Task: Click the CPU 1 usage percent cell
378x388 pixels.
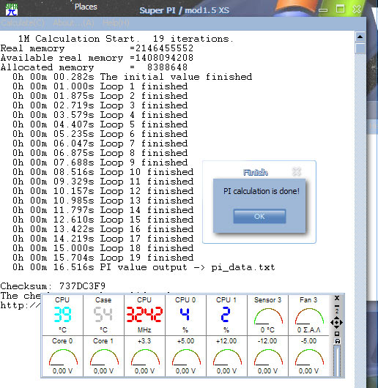Action: (x=226, y=315)
